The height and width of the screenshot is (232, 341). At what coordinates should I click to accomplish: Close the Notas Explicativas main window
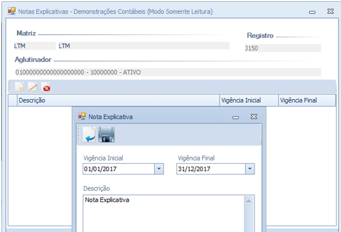click(x=330, y=11)
